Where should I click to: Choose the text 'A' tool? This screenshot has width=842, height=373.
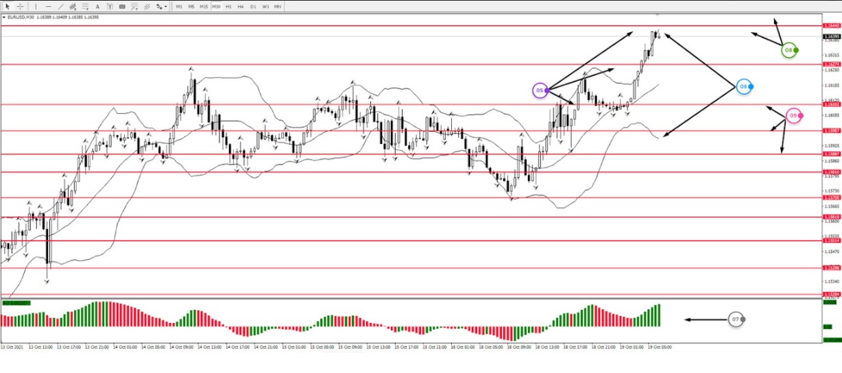[97, 6]
